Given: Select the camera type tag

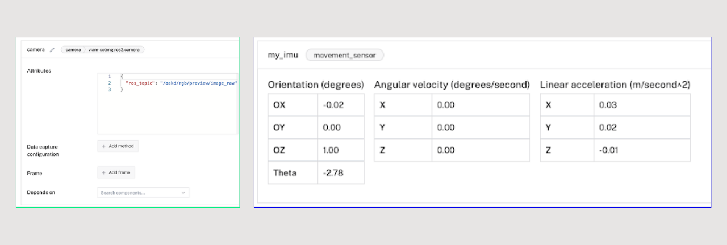Looking at the screenshot, I should tap(73, 50).
